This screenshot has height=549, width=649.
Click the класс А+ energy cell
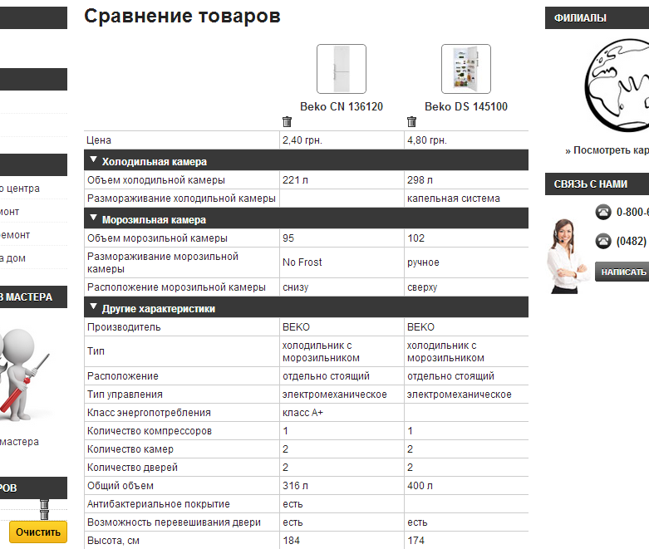[x=342, y=413]
